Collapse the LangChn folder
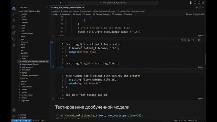This screenshot has height=122, width=217. 25,53
